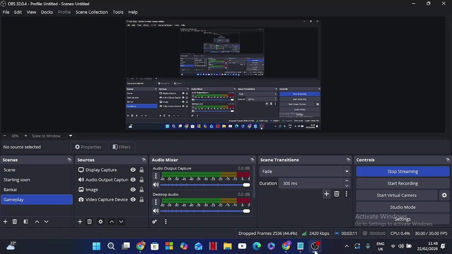Open Audio Output Capture options menu dots

[156, 176]
